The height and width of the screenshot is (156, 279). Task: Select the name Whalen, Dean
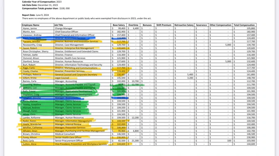(30, 131)
